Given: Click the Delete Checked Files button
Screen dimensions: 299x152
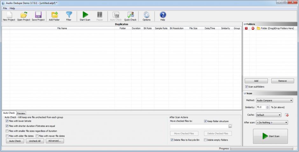Looking at the screenshot, I should pos(218,134).
